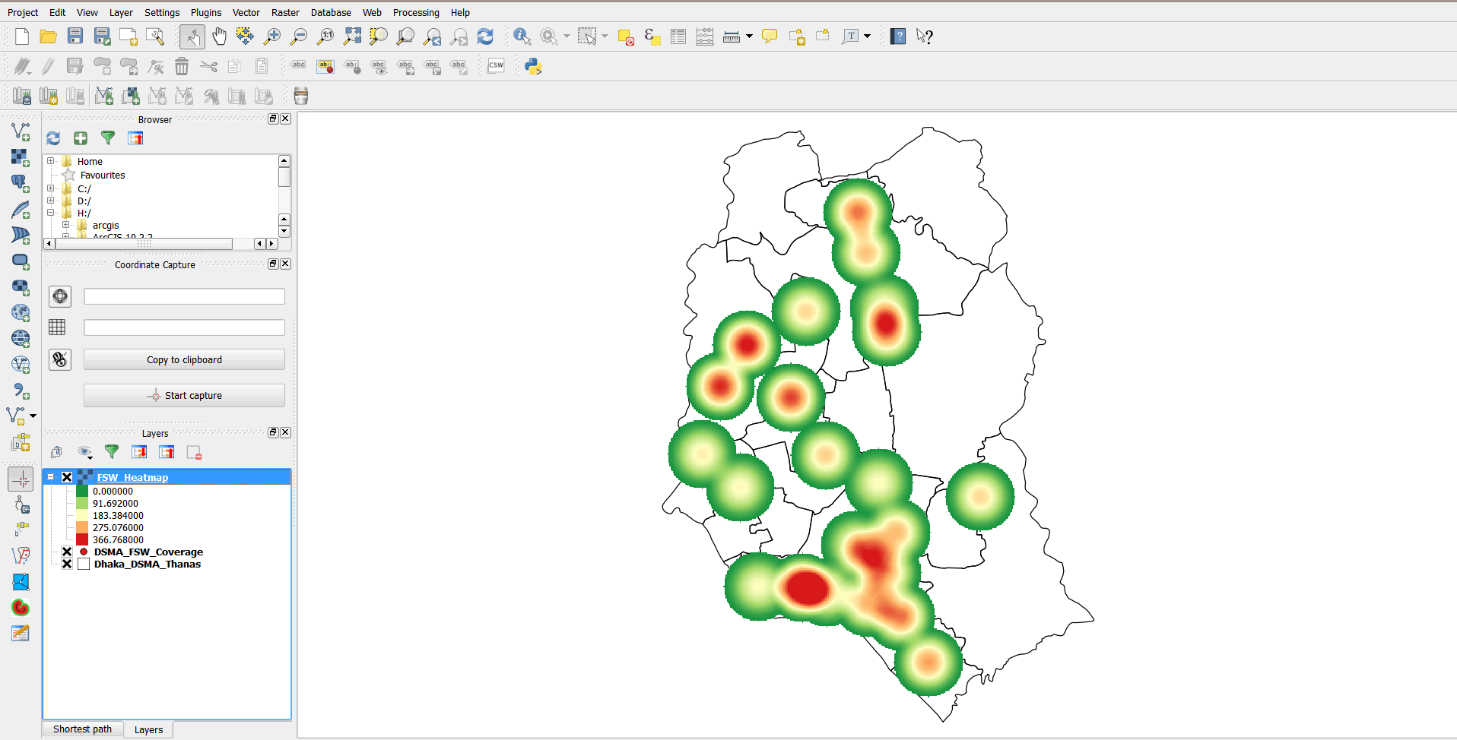Click the Add Selected Layers plus icon in Browser
1457x740 pixels.
(x=81, y=138)
